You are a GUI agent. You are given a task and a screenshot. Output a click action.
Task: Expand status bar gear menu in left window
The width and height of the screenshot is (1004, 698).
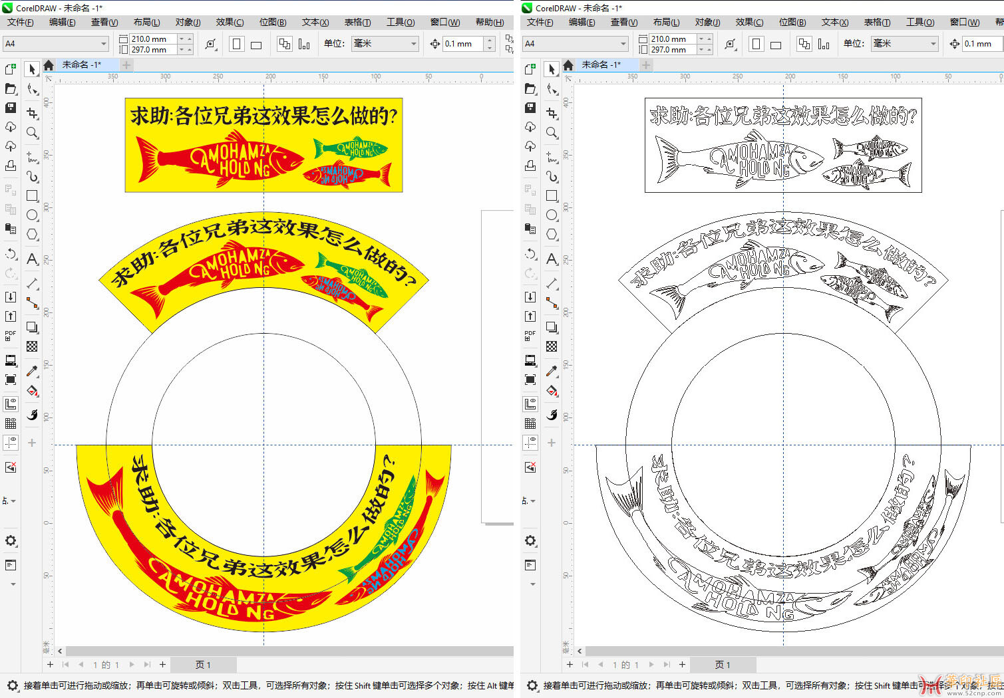(x=12, y=685)
